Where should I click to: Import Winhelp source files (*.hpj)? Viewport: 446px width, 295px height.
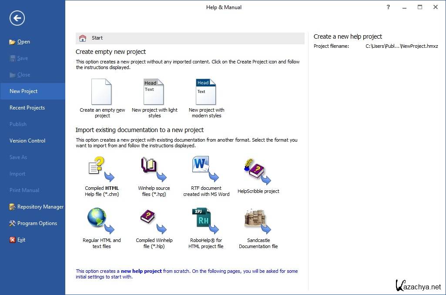click(154, 169)
